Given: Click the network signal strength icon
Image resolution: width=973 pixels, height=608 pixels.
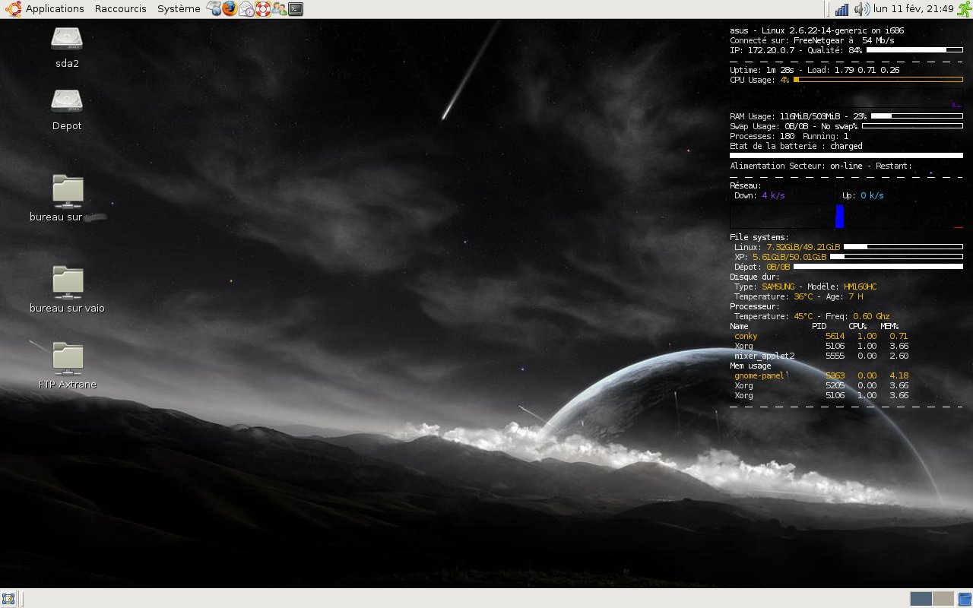Looking at the screenshot, I should coord(841,9).
